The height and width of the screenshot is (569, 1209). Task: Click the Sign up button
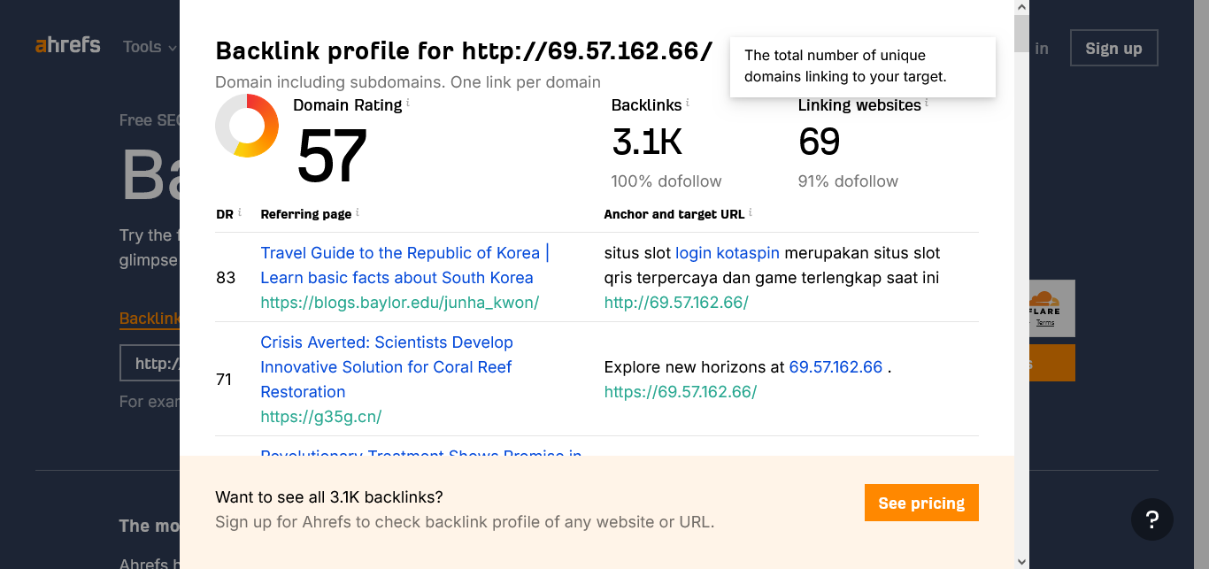click(x=1113, y=49)
